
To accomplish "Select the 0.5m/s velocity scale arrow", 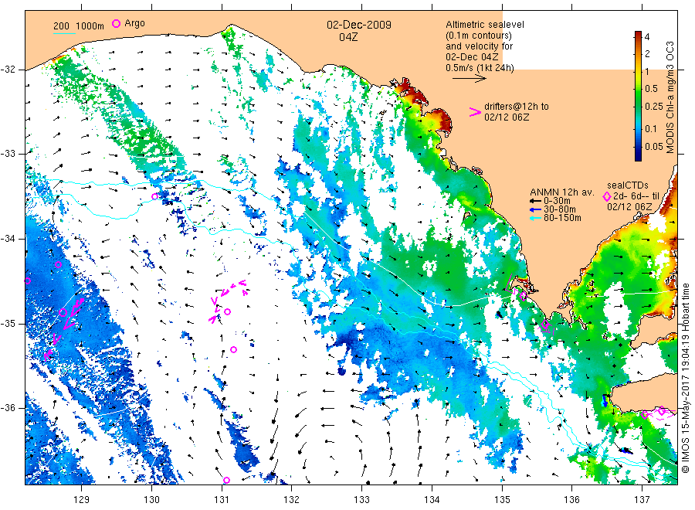I will [470, 79].
